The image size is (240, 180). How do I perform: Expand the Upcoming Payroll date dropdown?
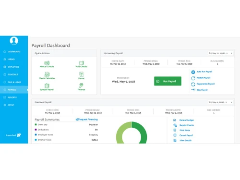click(x=220, y=53)
